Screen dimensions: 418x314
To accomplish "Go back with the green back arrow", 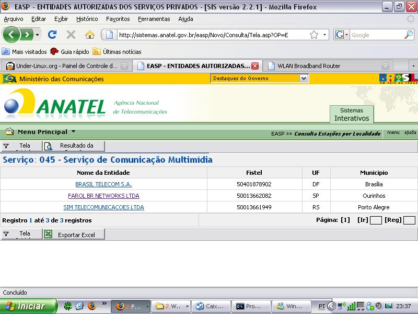I will point(11,35).
